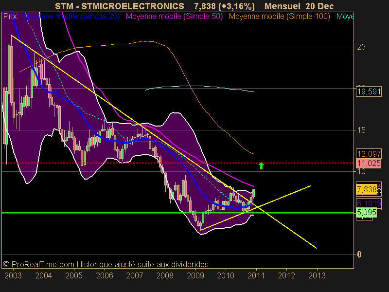Select the Moyenne mobile (Simple 100) legend

pos(279,17)
